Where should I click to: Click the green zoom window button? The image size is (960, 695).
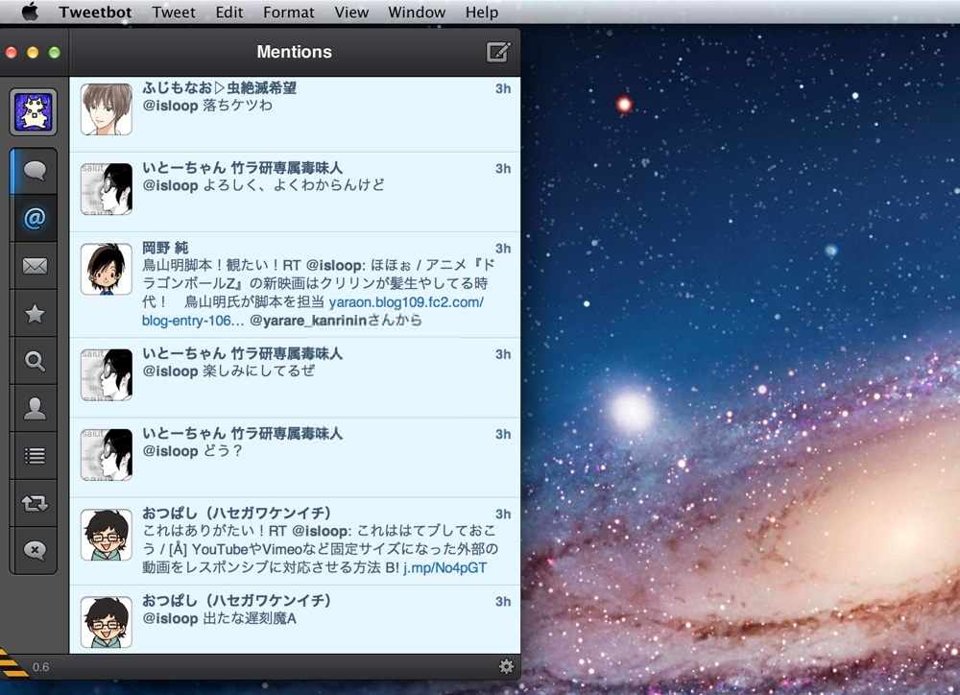pos(55,53)
